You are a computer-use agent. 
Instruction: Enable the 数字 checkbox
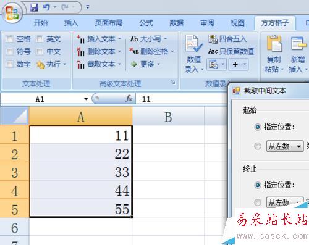(9, 64)
